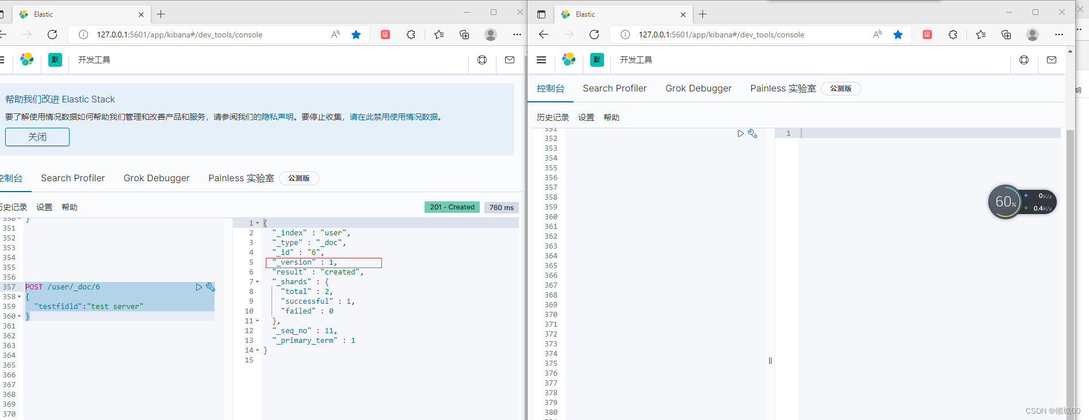
Task: Close Elastic tab in left browser window
Action: click(142, 14)
